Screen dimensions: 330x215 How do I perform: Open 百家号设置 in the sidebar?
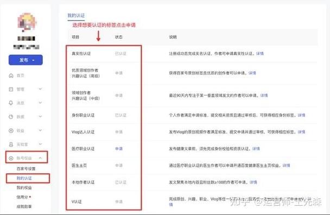26,169
